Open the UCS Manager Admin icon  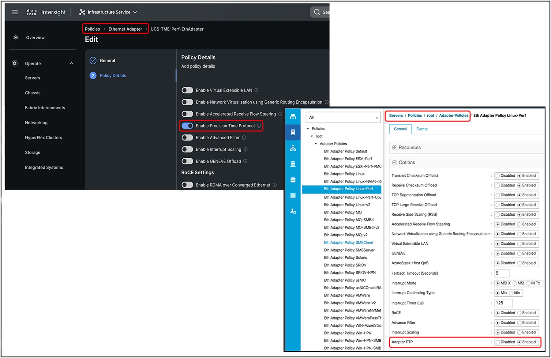(x=293, y=211)
